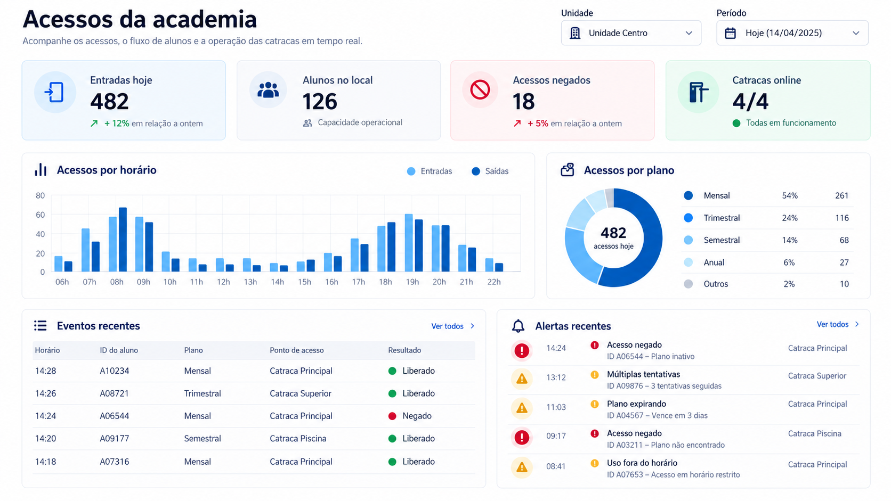This screenshot has height=501, width=891.
Task: Click the Mensal color swatch in plan legend
Action: [x=689, y=196]
